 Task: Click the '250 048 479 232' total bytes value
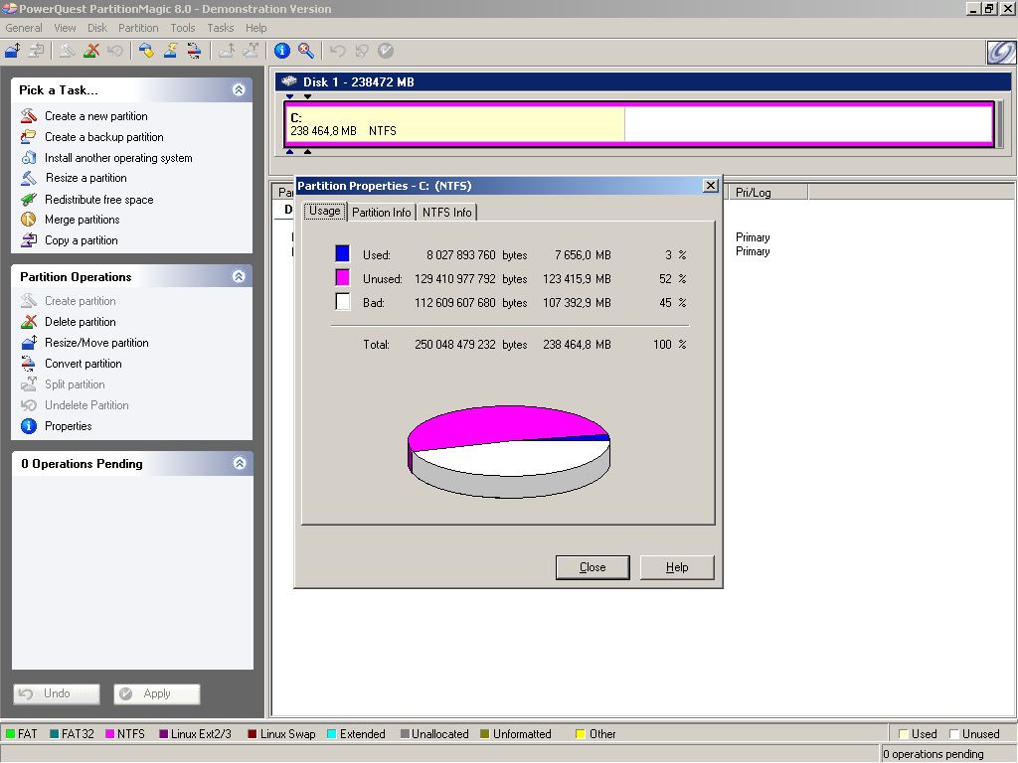(x=455, y=345)
